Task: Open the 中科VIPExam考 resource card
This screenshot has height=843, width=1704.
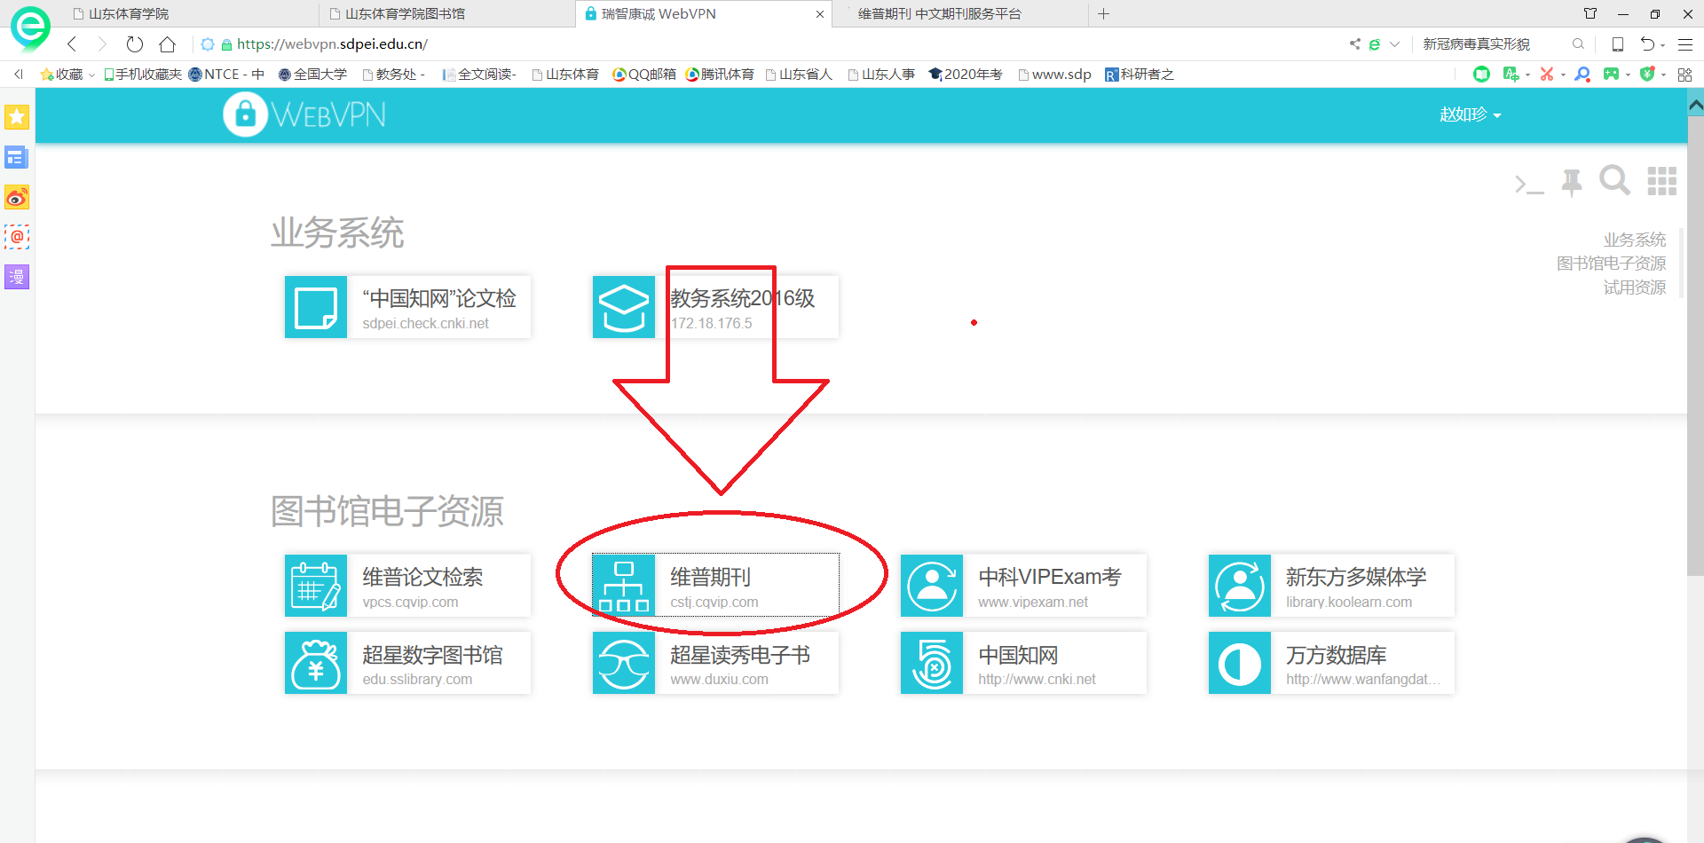Action: pyautogui.click(x=1023, y=586)
